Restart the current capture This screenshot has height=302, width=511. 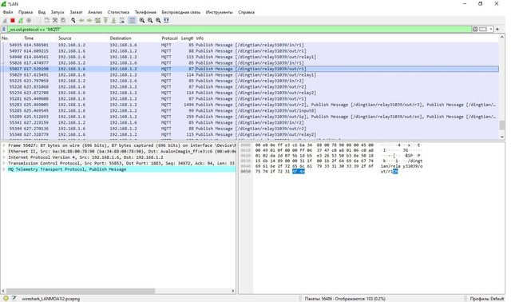(x=21, y=21)
